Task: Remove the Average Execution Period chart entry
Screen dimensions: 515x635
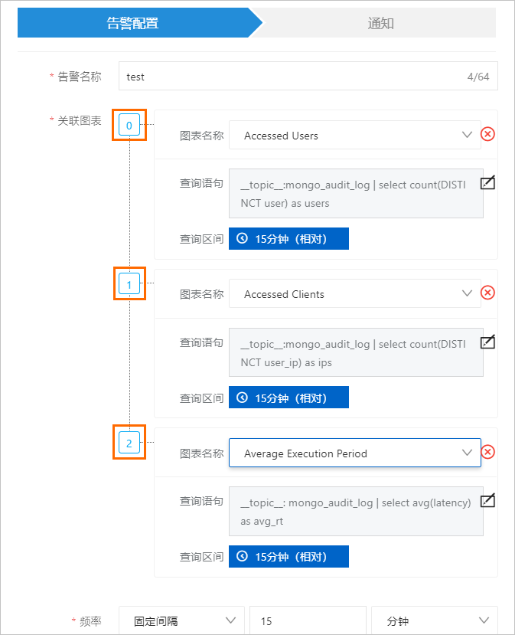Action: pyautogui.click(x=487, y=452)
